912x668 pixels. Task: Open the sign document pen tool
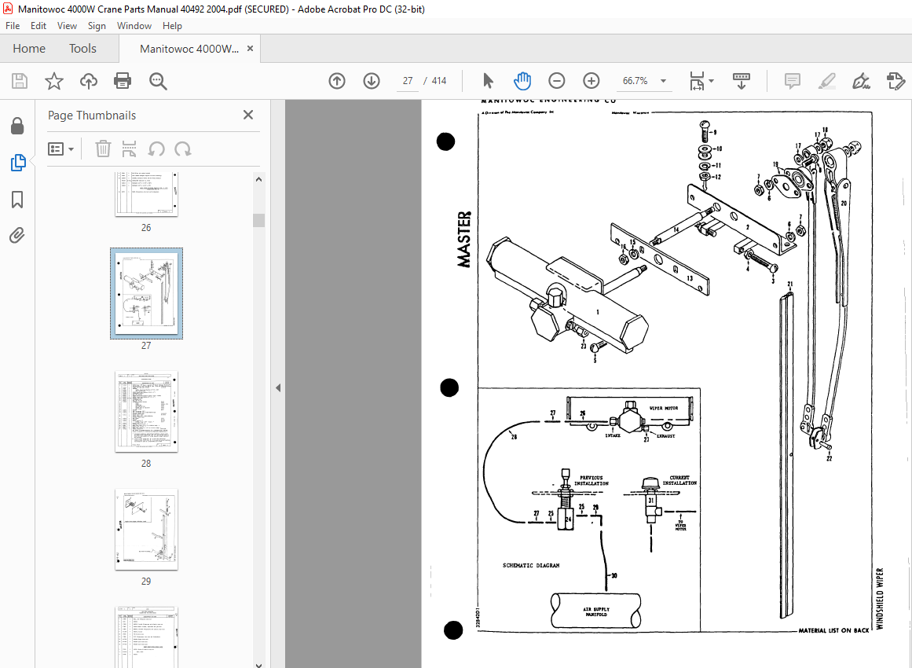(x=861, y=81)
